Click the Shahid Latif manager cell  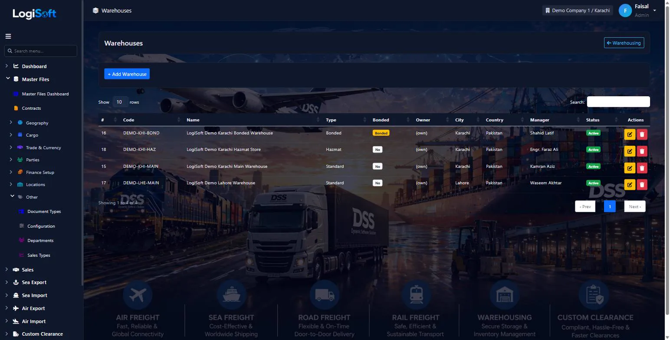pyautogui.click(x=542, y=133)
